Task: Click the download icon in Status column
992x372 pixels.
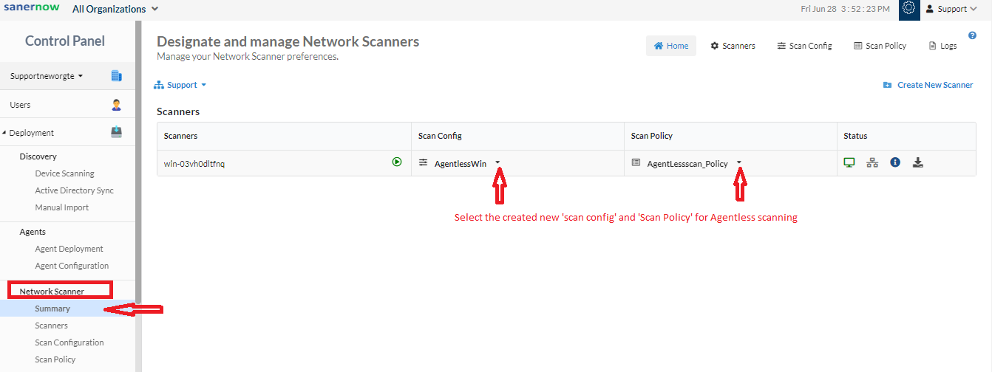Action: (x=918, y=162)
